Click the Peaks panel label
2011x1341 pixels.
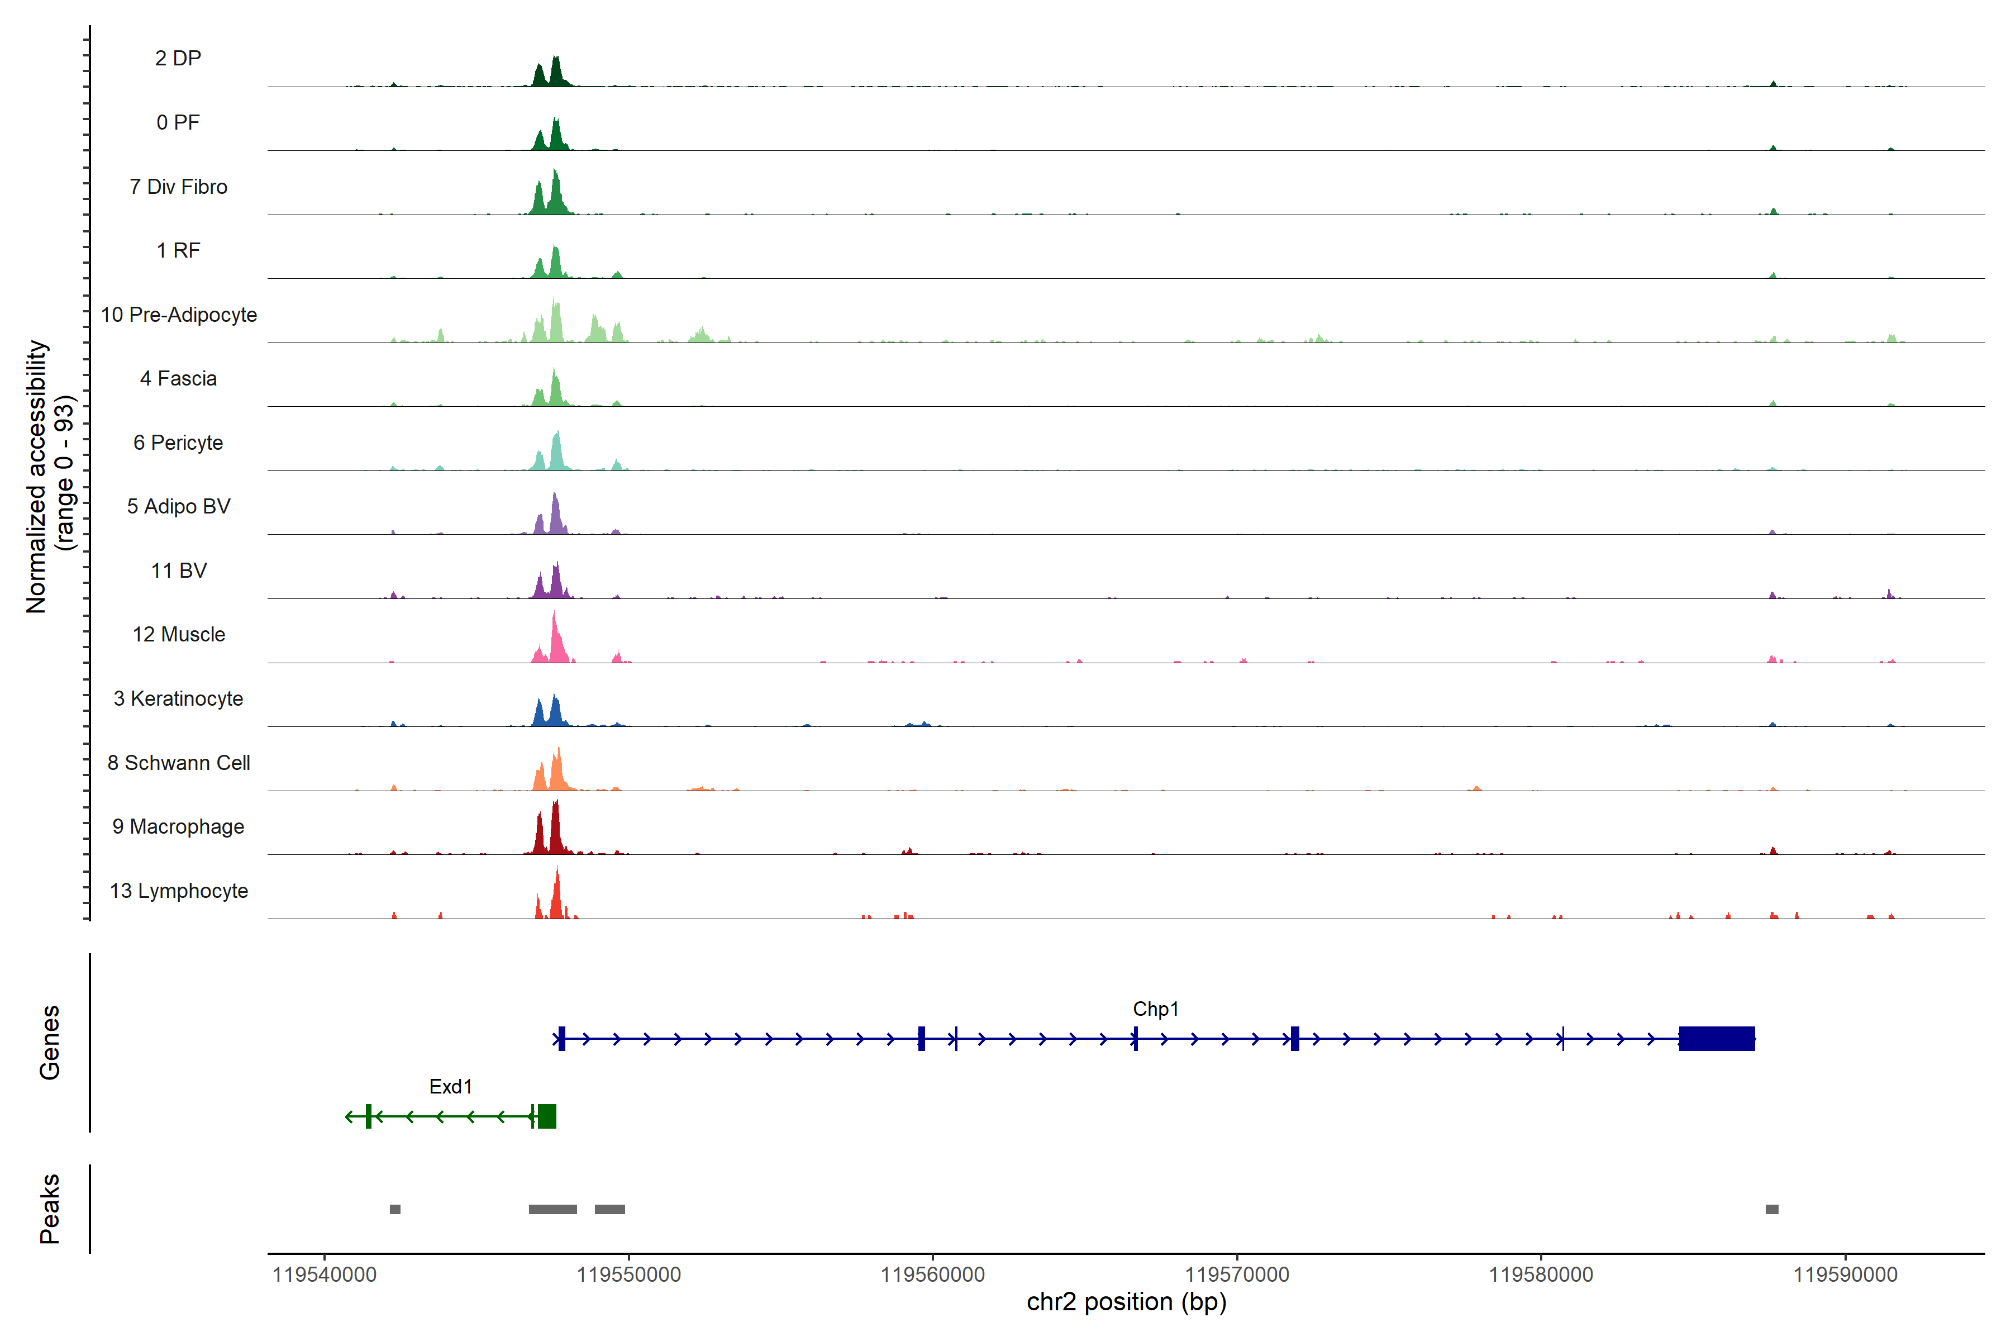[x=50, y=1209]
